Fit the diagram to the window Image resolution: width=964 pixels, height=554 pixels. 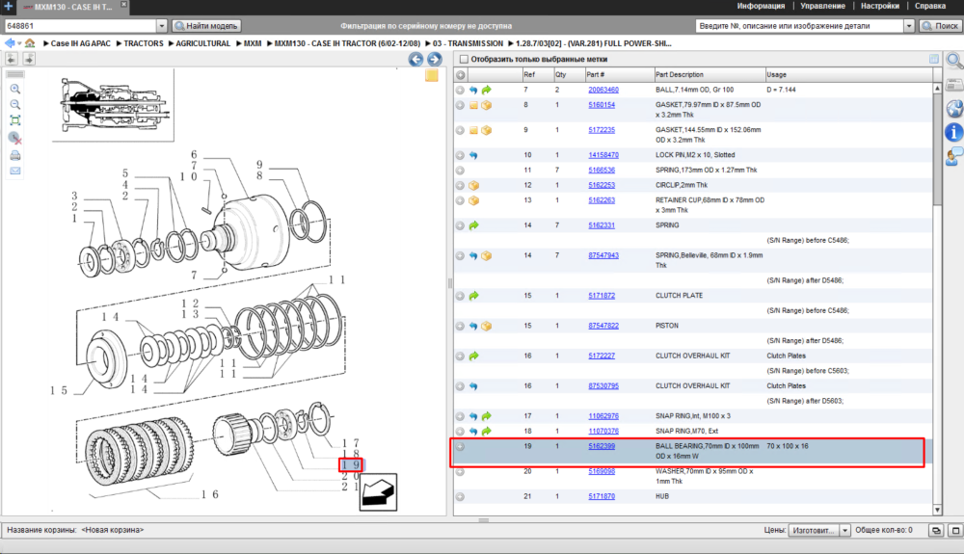[x=15, y=120]
